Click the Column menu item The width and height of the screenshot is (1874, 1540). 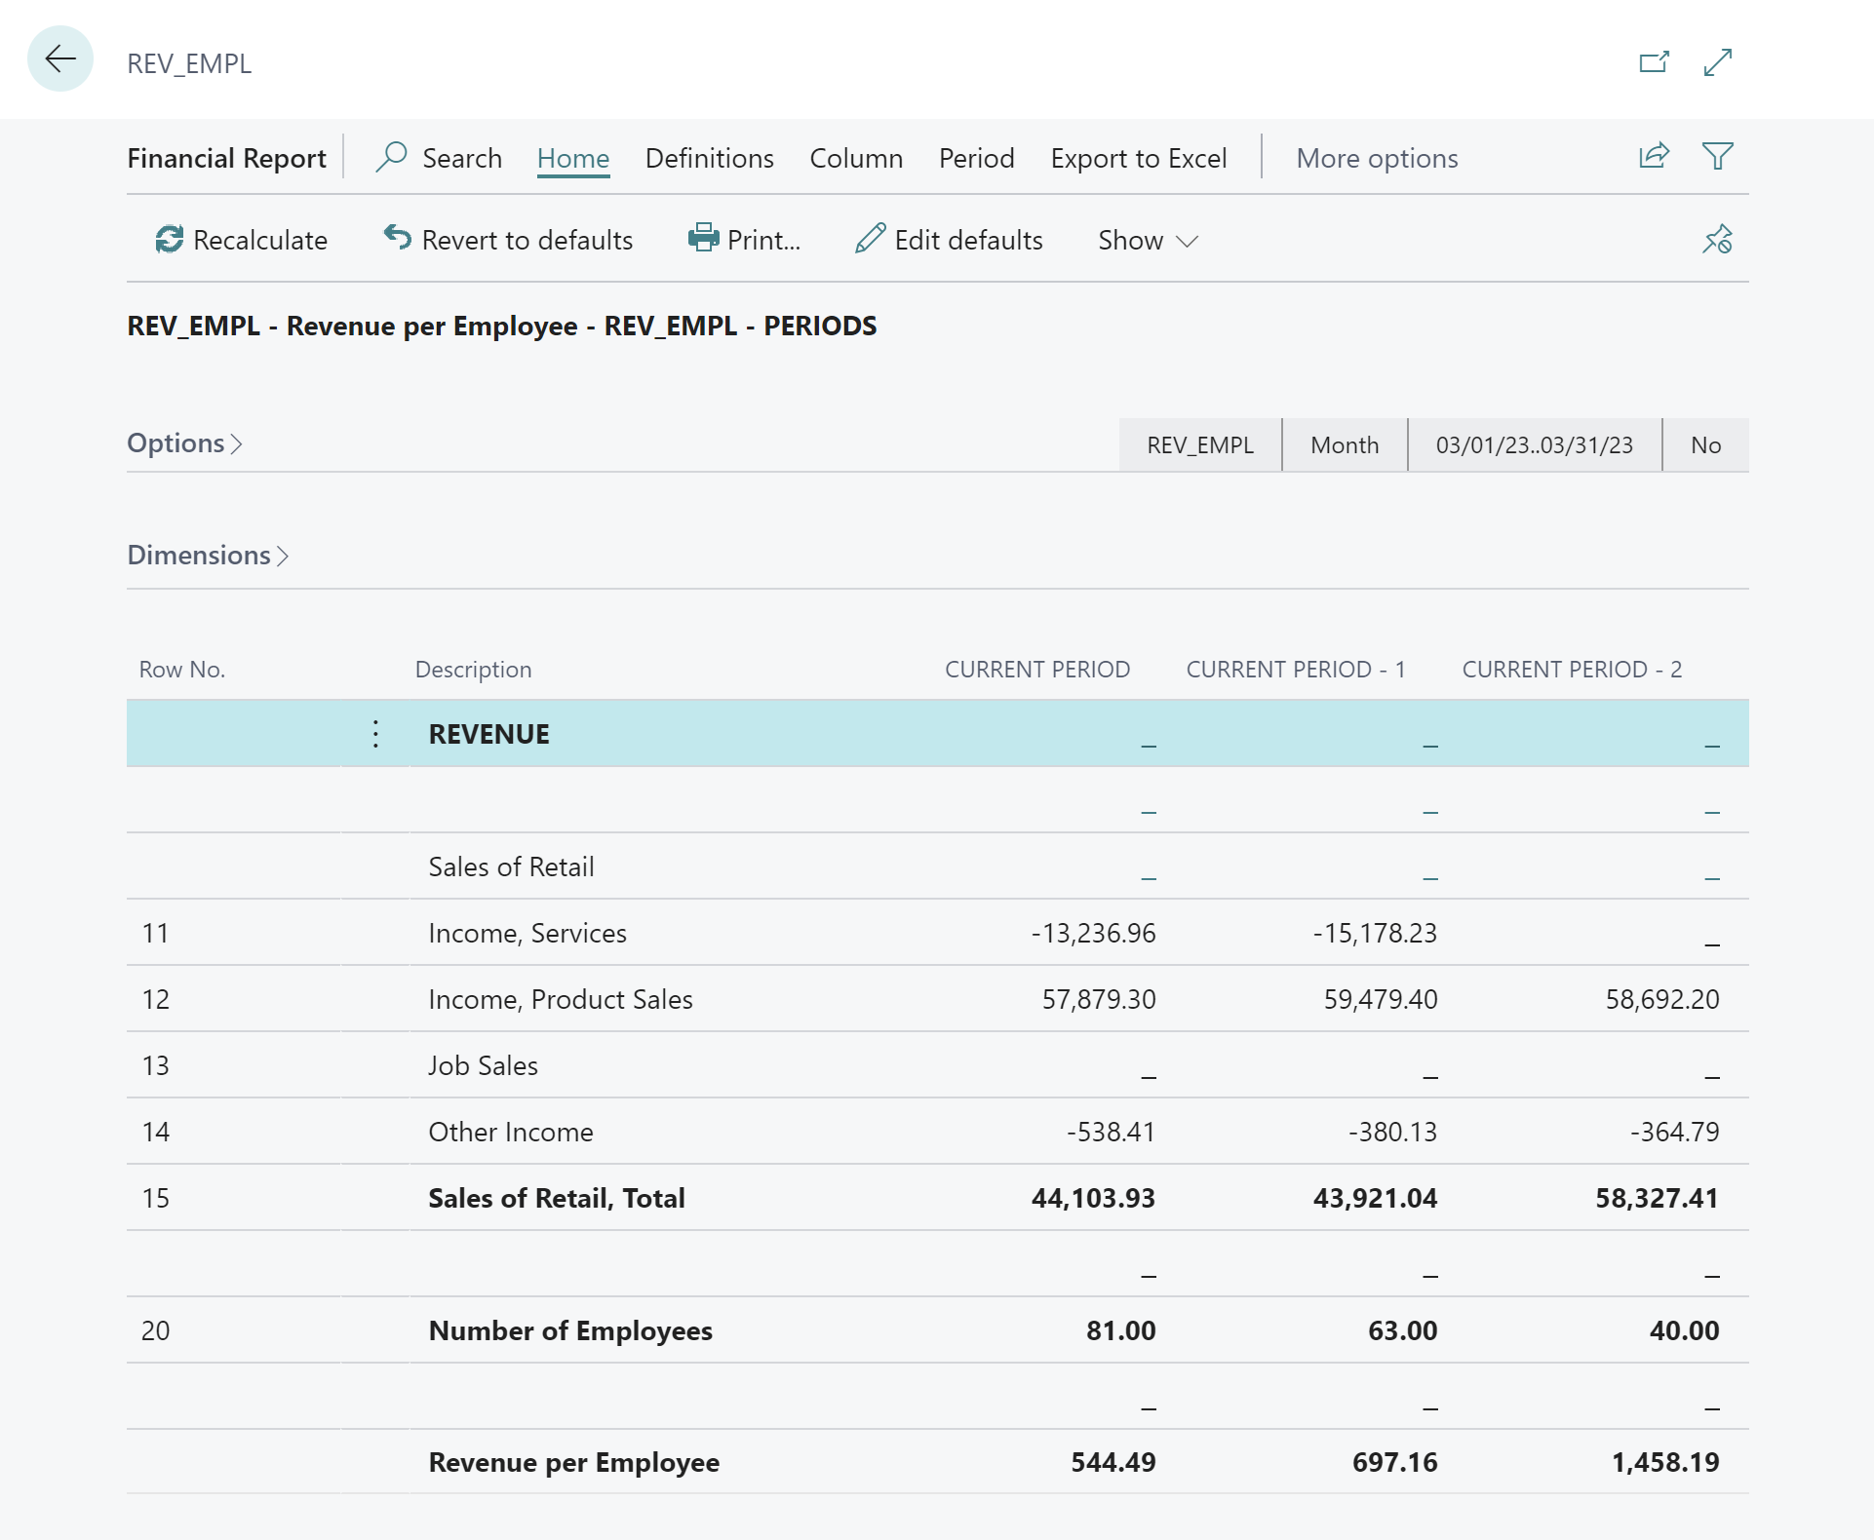click(x=854, y=157)
